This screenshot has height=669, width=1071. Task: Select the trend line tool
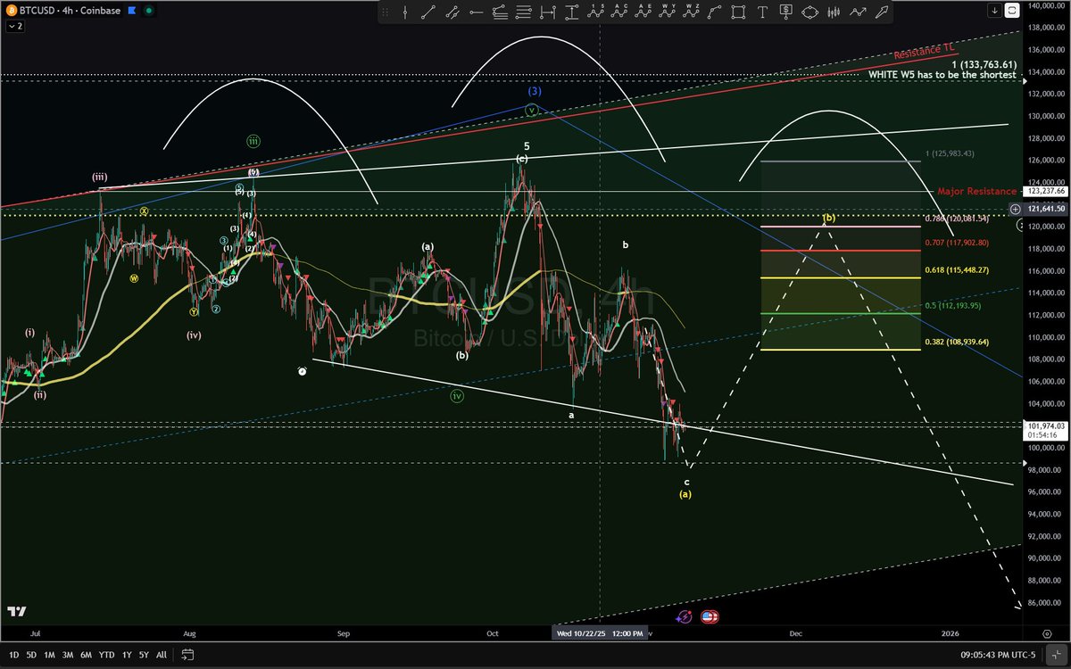[x=428, y=12]
